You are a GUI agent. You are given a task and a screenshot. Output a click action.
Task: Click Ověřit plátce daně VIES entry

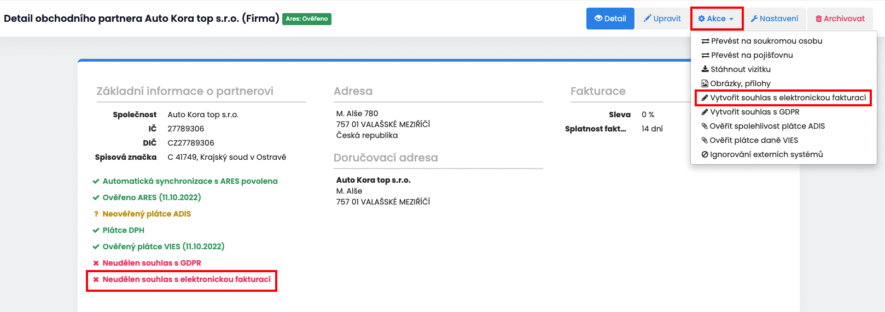pos(754,140)
